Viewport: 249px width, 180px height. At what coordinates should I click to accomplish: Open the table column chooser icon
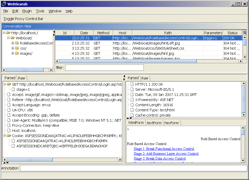(245, 33)
